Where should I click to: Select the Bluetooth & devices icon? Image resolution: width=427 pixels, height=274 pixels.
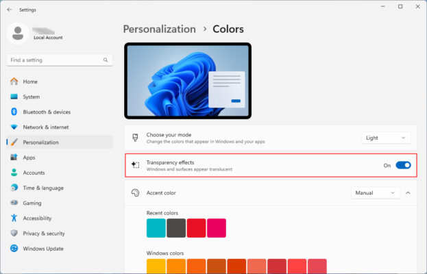click(14, 112)
